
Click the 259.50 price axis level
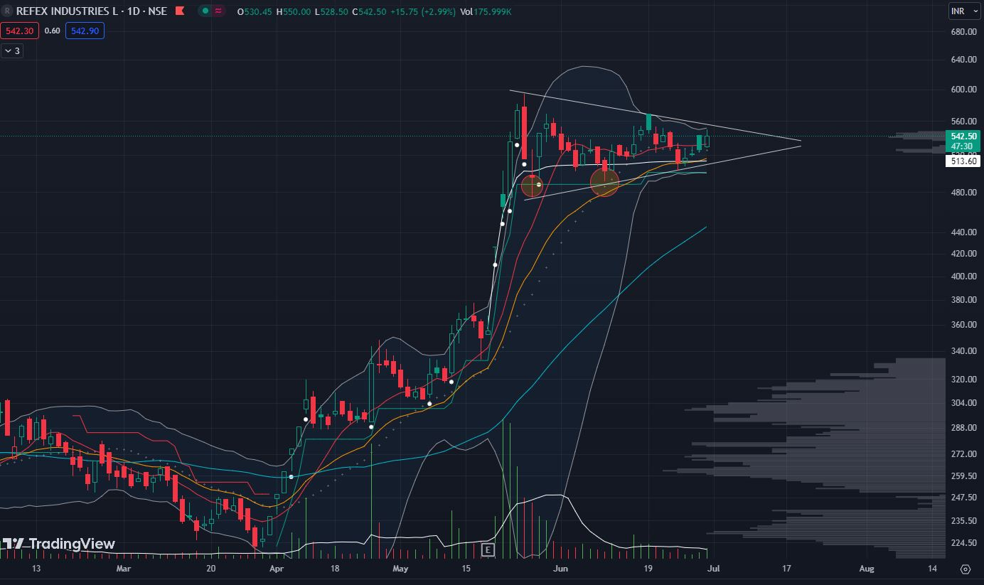tap(965, 476)
